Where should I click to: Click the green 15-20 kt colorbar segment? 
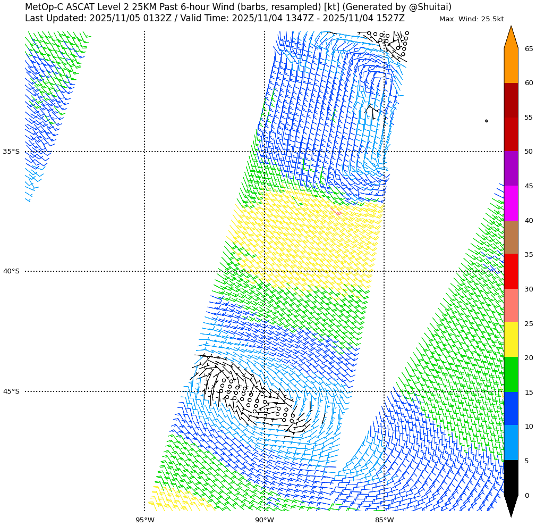pyautogui.click(x=511, y=374)
